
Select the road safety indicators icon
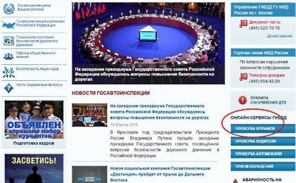point(9,41)
